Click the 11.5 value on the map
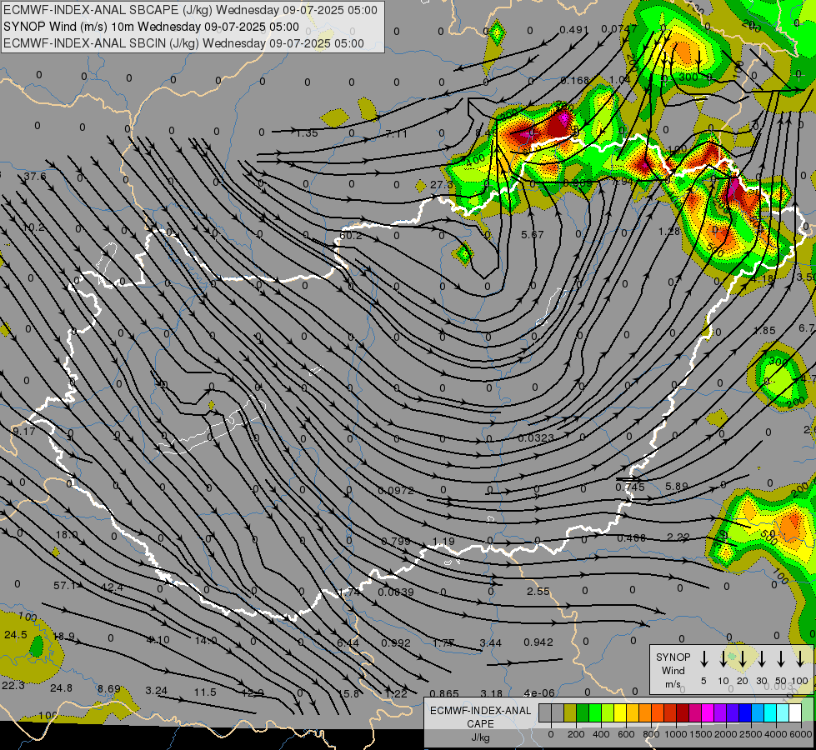This screenshot has height=750, width=816. coord(205,692)
